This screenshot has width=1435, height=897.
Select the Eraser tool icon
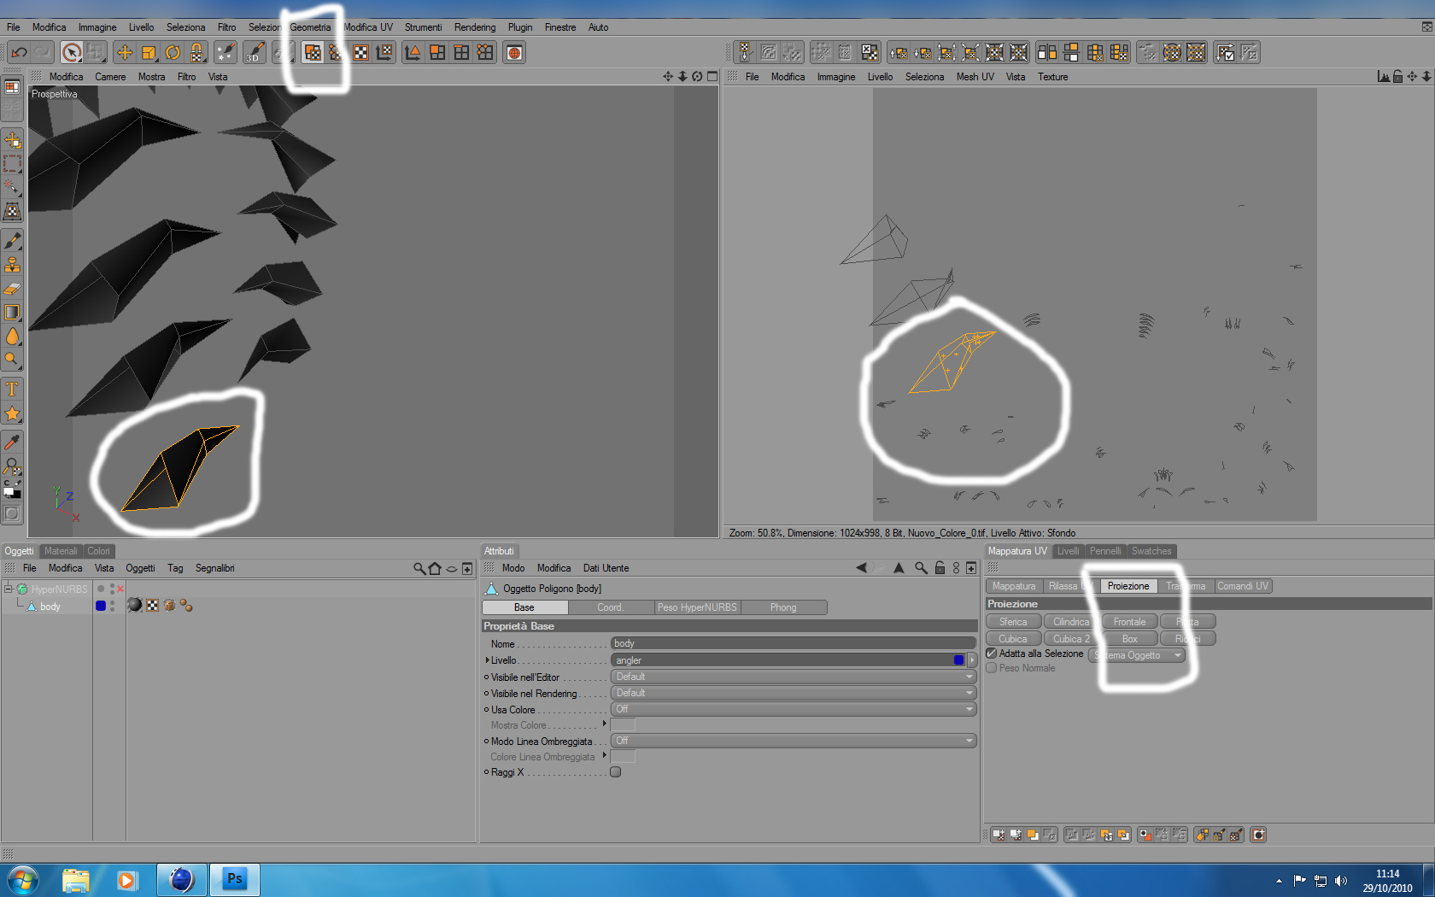[x=12, y=289]
